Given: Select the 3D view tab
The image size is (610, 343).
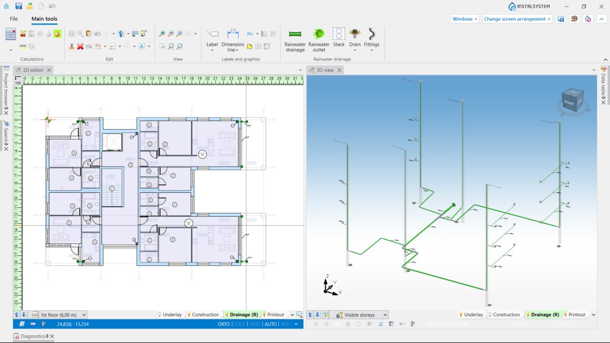Looking at the screenshot, I should (x=325, y=70).
